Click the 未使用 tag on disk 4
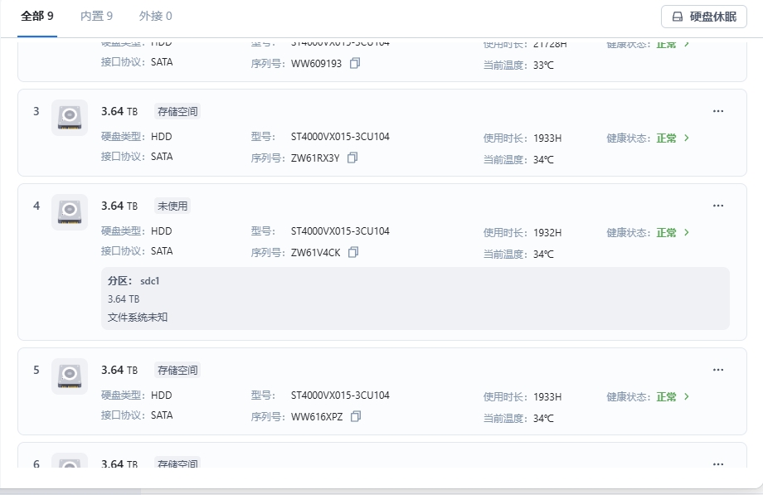763x495 pixels. point(173,206)
